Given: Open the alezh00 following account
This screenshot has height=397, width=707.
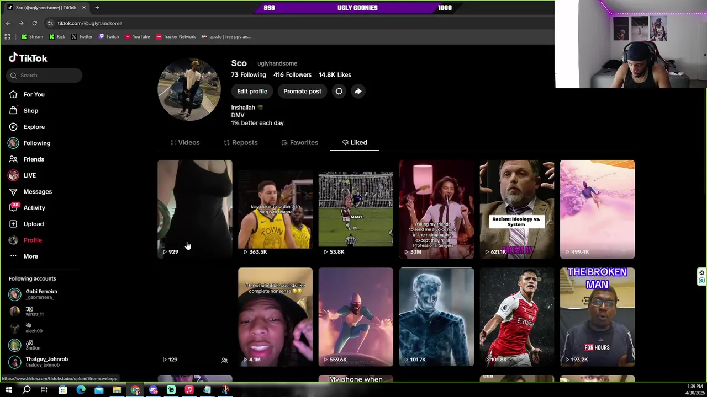Looking at the screenshot, I should (x=25, y=328).
